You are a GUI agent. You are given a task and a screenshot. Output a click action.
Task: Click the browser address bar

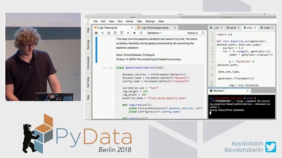(181, 14)
